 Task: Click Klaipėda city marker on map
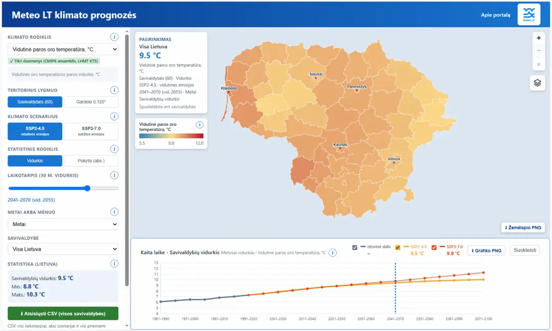click(228, 92)
